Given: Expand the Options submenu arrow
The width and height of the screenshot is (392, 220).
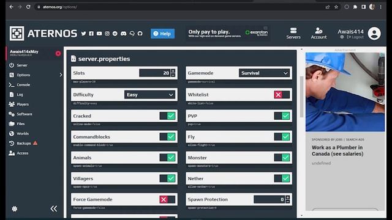Looking at the screenshot, I should [x=61, y=75].
